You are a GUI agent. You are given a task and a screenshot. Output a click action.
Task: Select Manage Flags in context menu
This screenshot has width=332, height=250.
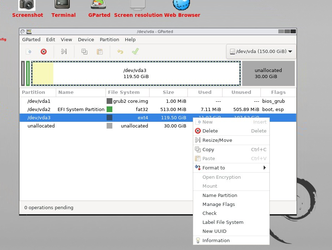[x=219, y=204]
